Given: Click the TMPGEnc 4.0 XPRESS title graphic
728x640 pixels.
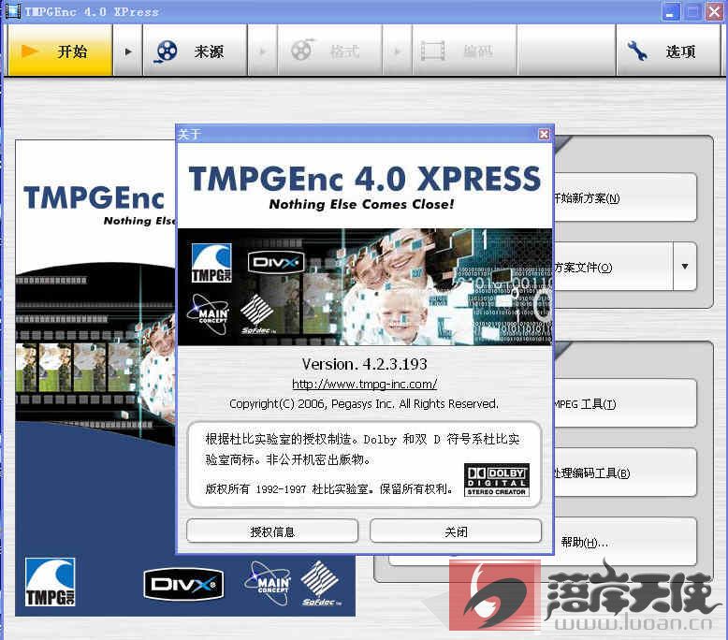Looking at the screenshot, I should [x=364, y=179].
